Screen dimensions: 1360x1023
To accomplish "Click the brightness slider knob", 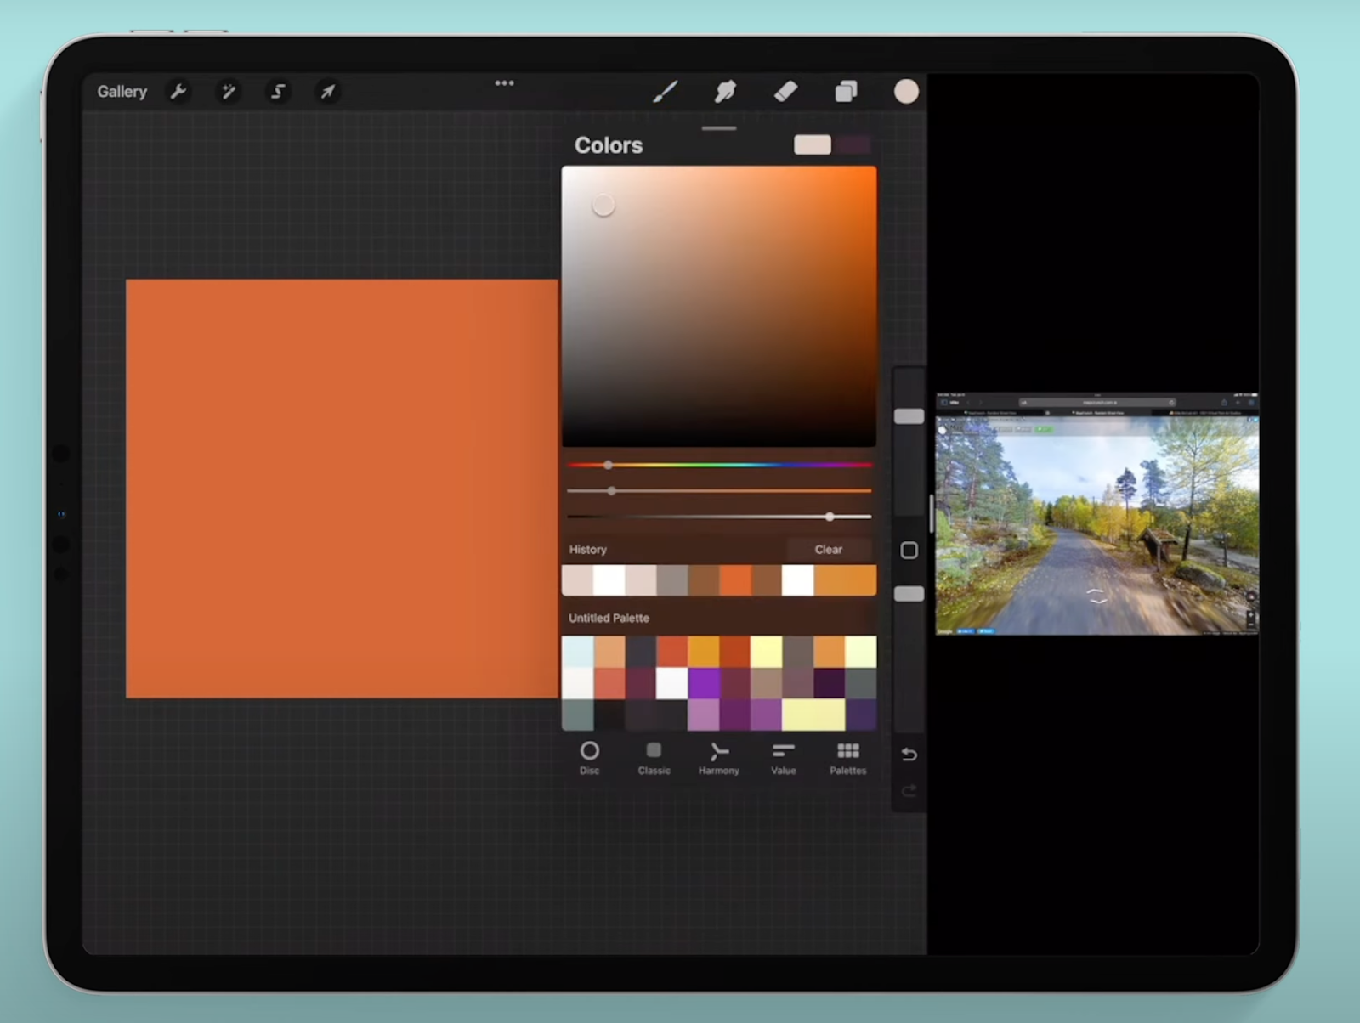I will pyautogui.click(x=830, y=517).
